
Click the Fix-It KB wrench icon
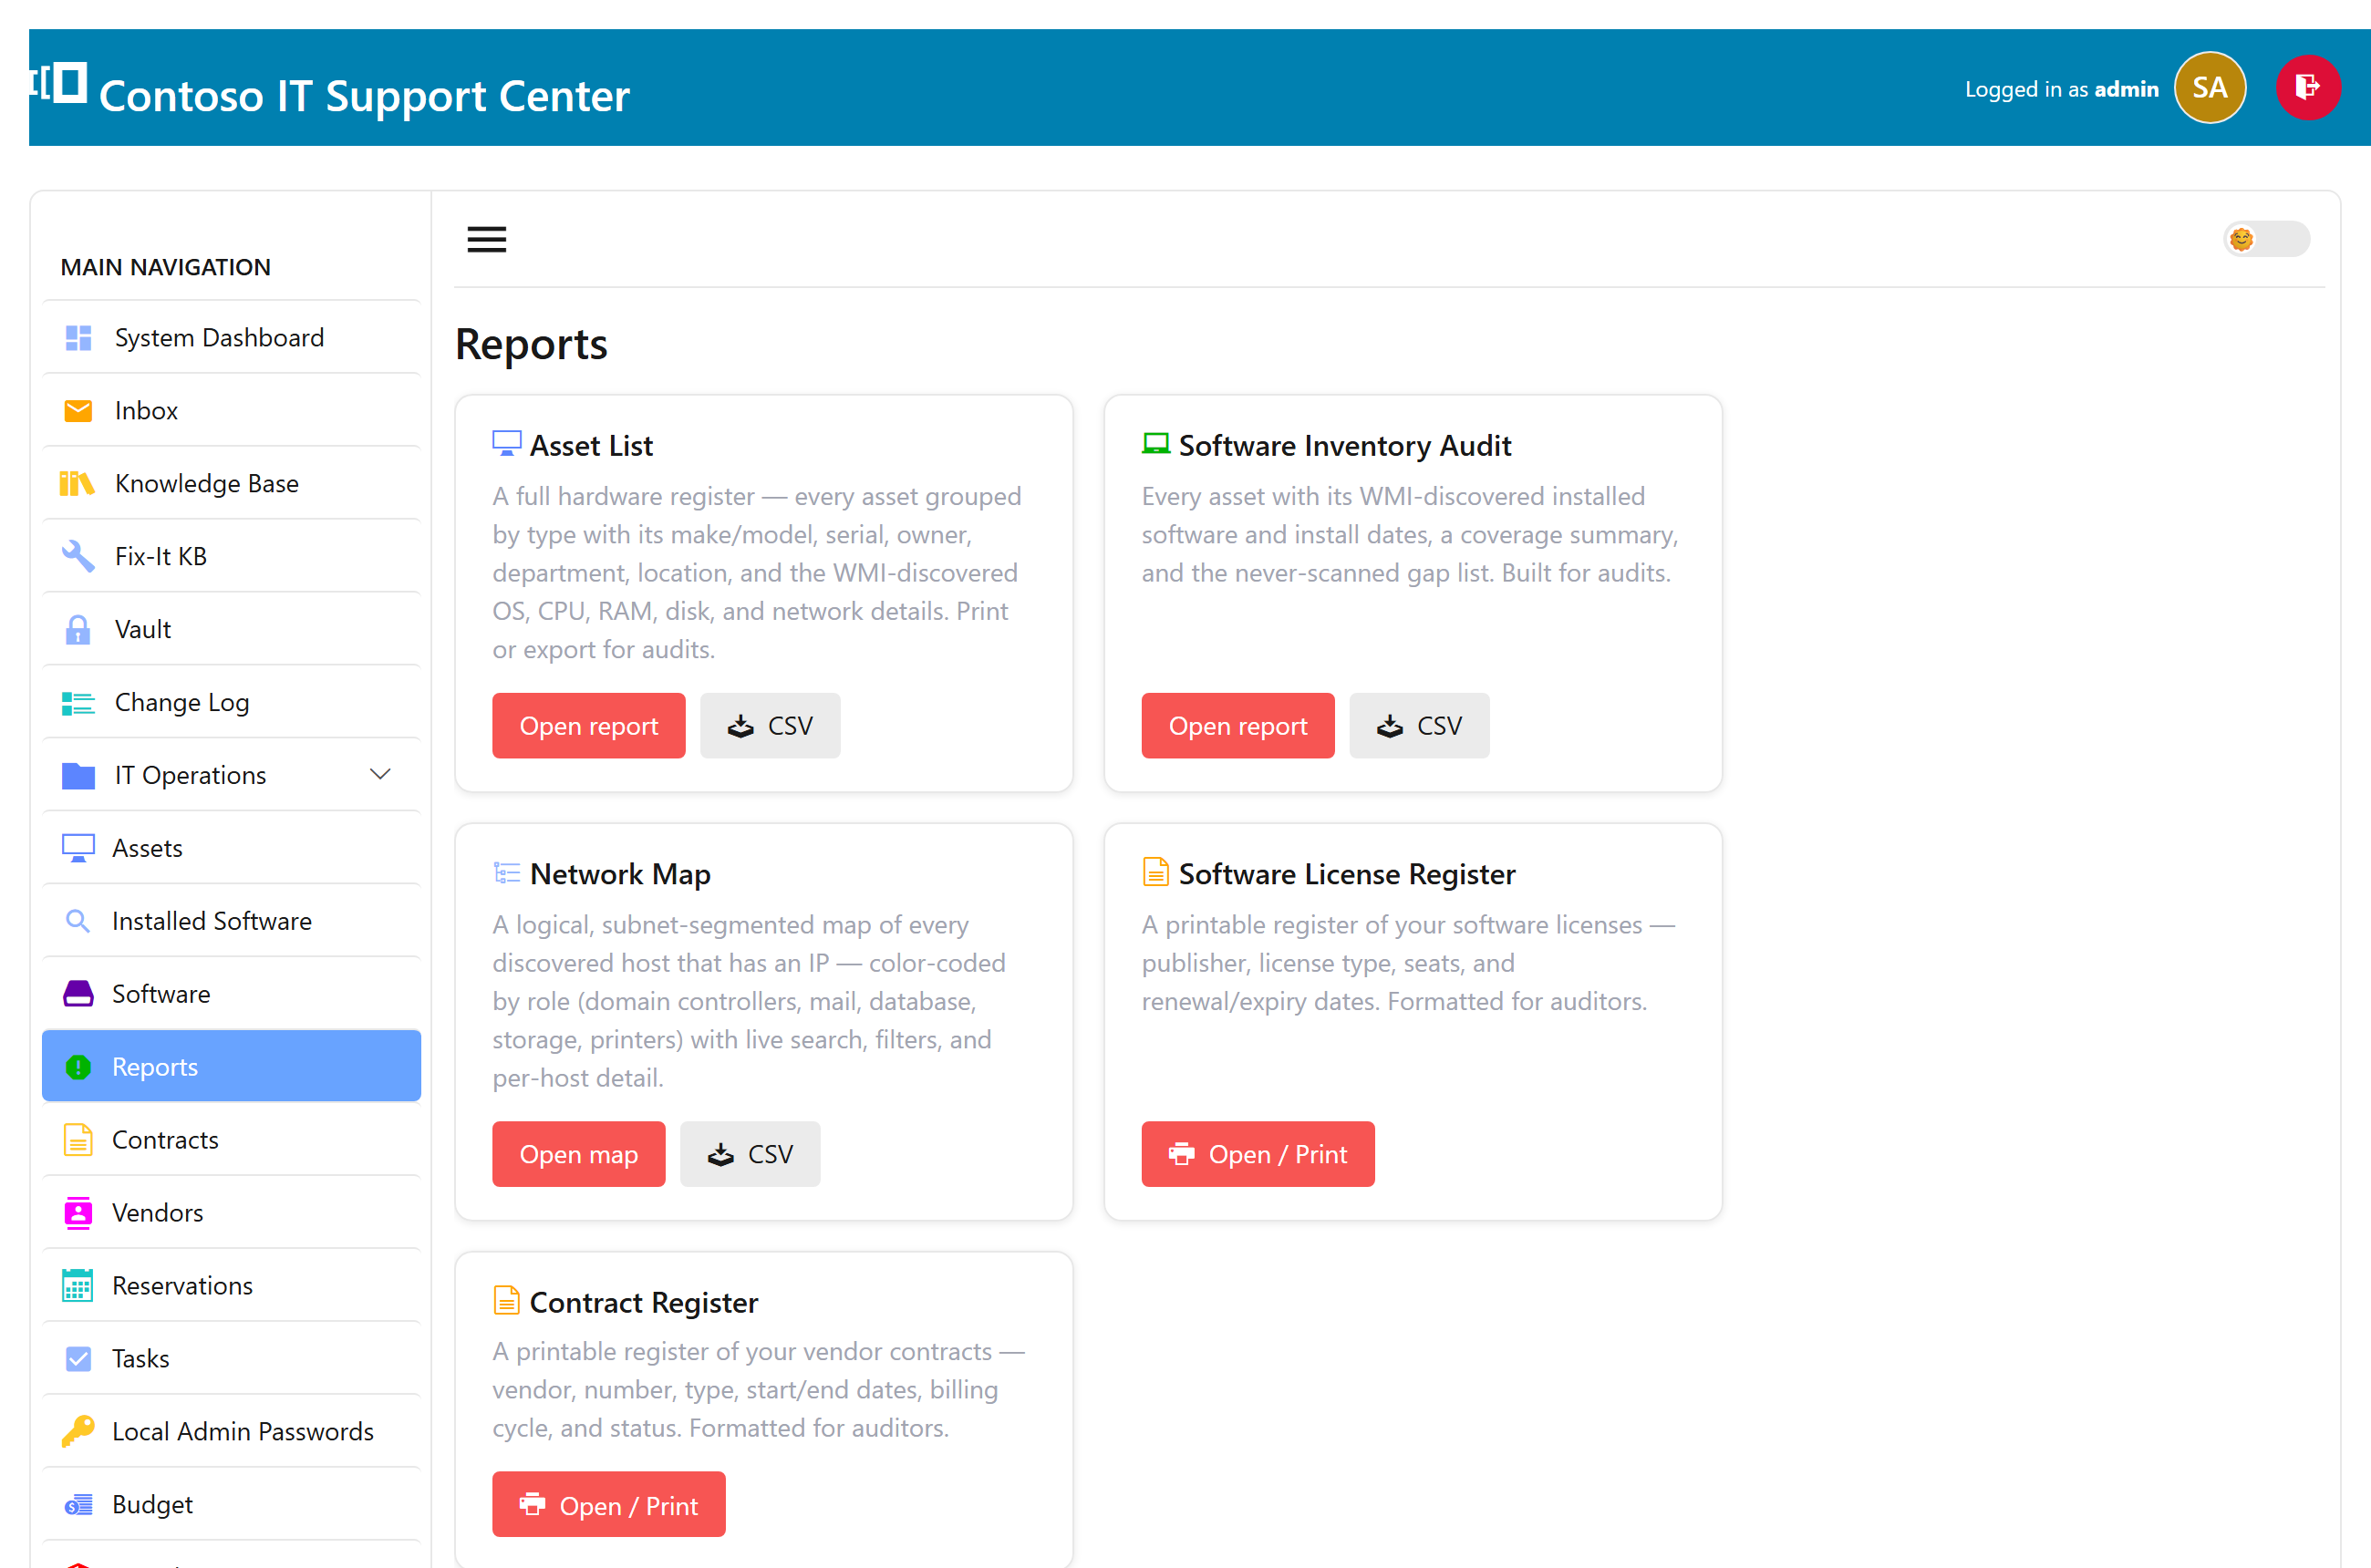click(x=78, y=556)
